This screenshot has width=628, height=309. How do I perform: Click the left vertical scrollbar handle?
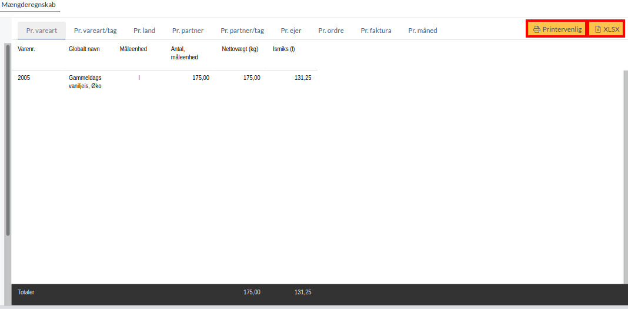coord(8,140)
